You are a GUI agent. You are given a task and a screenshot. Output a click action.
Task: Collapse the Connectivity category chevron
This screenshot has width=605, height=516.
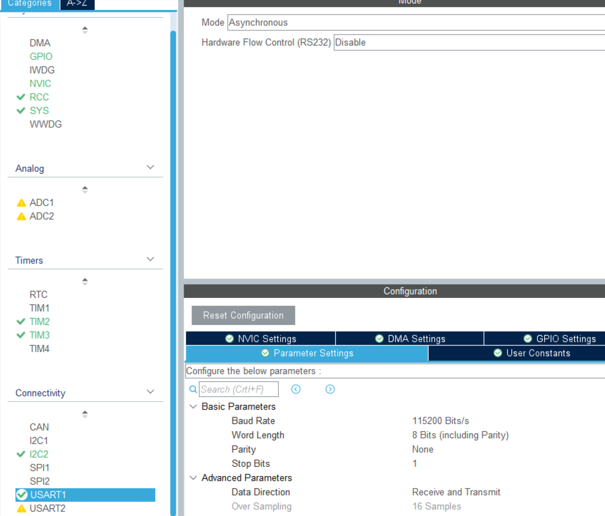pyautogui.click(x=150, y=392)
